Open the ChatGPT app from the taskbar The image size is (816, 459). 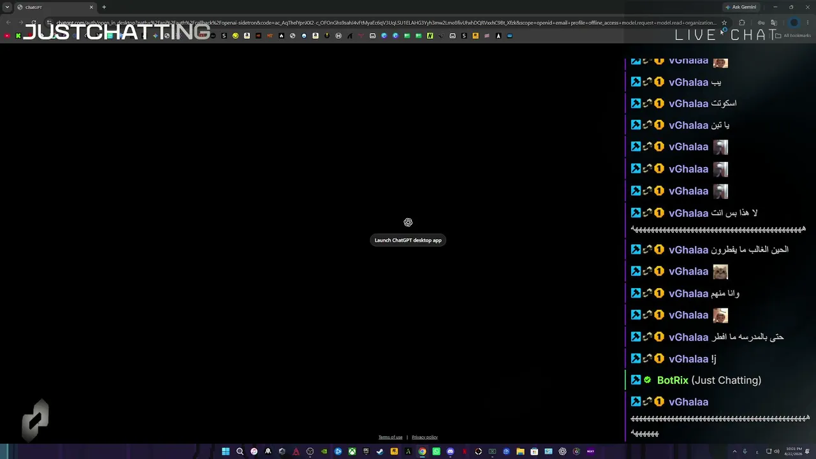click(562, 451)
